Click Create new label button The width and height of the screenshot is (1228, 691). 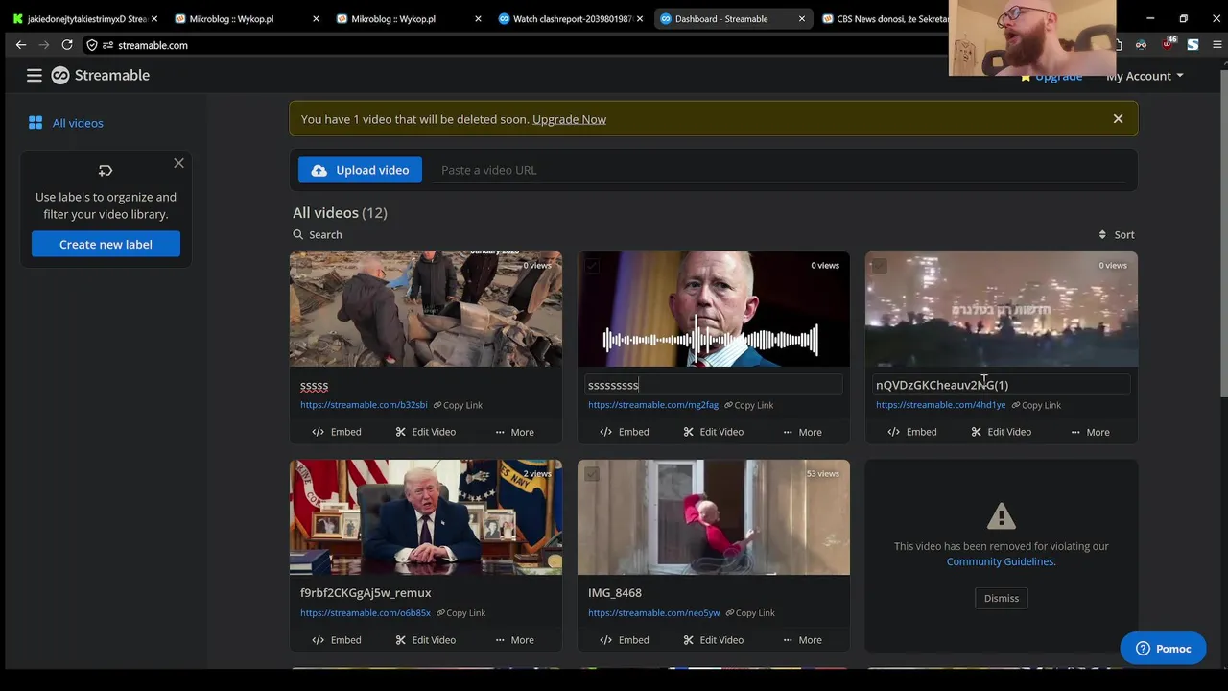point(106,244)
